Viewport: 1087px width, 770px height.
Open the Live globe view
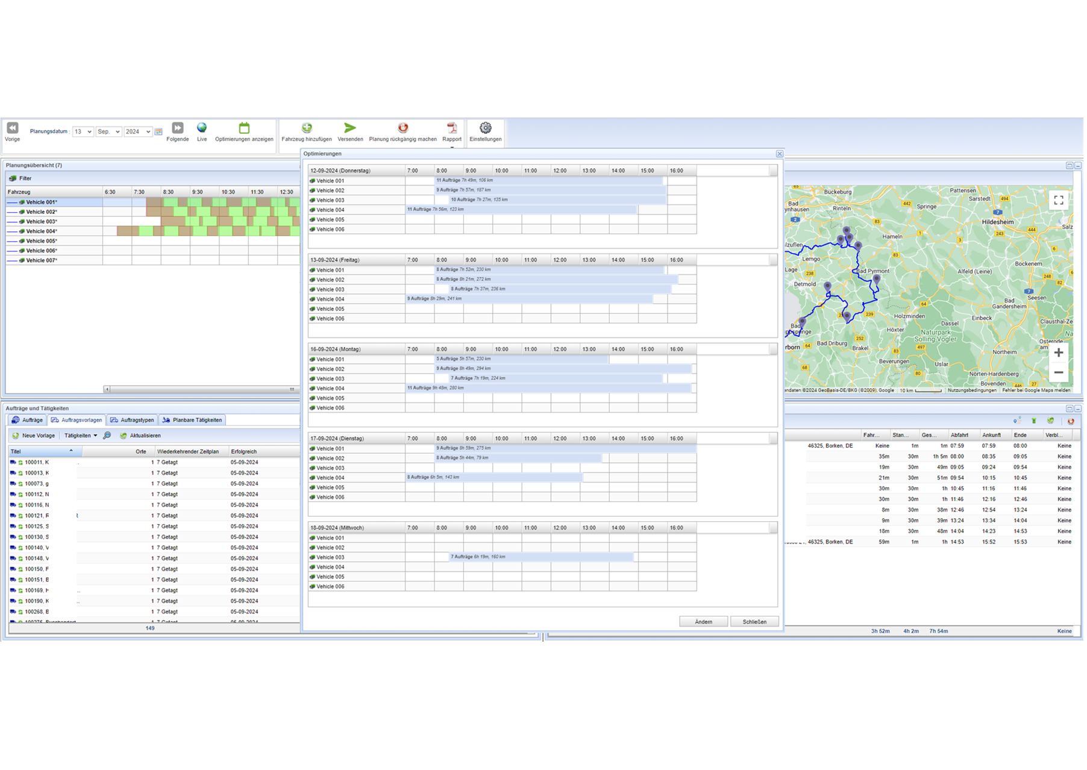click(x=202, y=133)
